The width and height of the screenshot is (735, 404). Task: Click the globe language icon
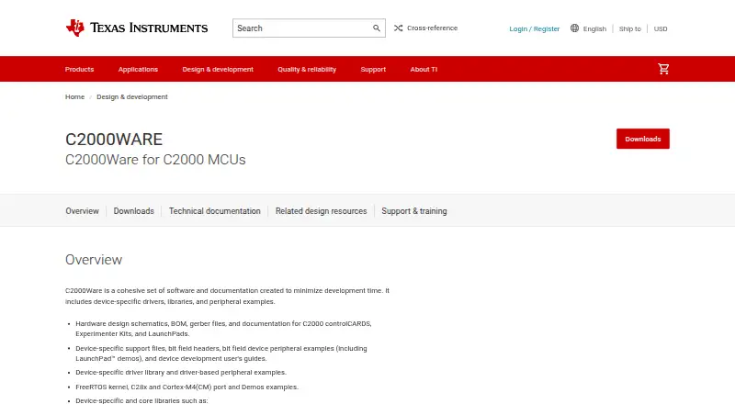[x=575, y=28]
